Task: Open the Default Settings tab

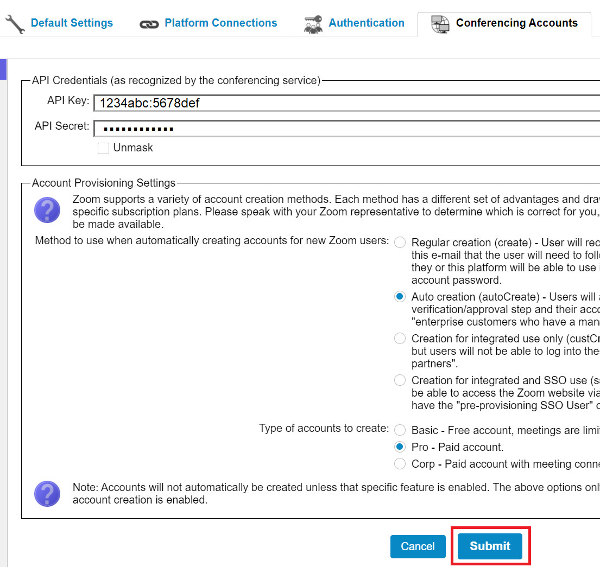Action: point(72,23)
